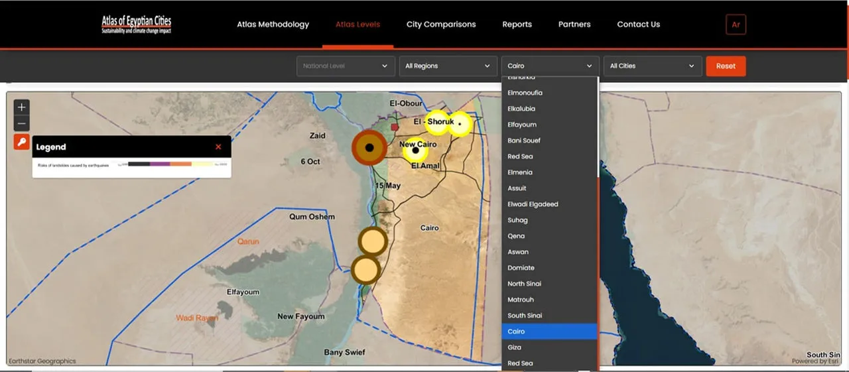Open the Contact Us page
The image size is (849, 372).
click(638, 25)
